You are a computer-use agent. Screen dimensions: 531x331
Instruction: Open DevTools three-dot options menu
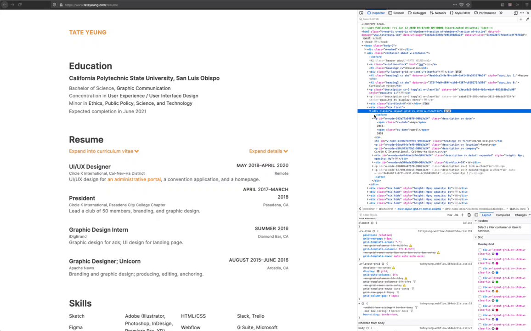522,13
